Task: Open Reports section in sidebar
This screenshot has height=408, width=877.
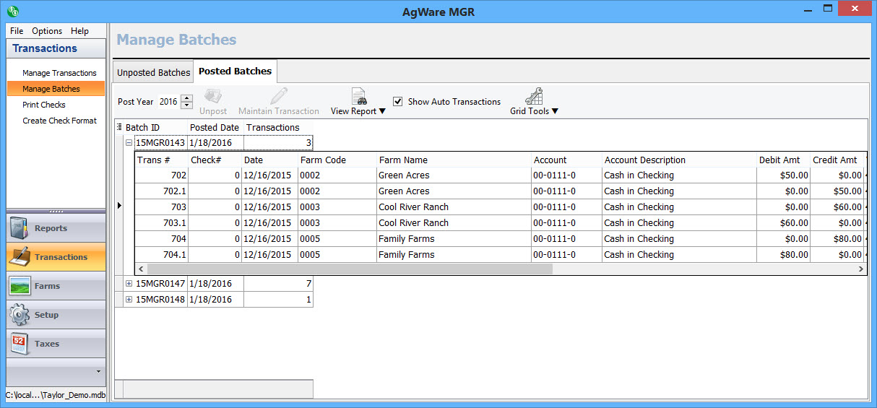Action: coord(56,228)
